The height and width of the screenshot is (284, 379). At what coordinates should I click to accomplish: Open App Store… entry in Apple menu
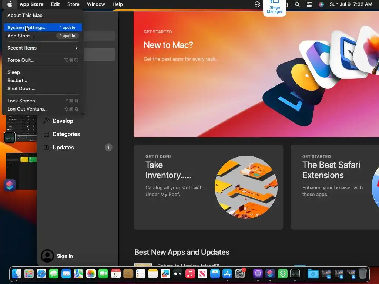click(43, 35)
